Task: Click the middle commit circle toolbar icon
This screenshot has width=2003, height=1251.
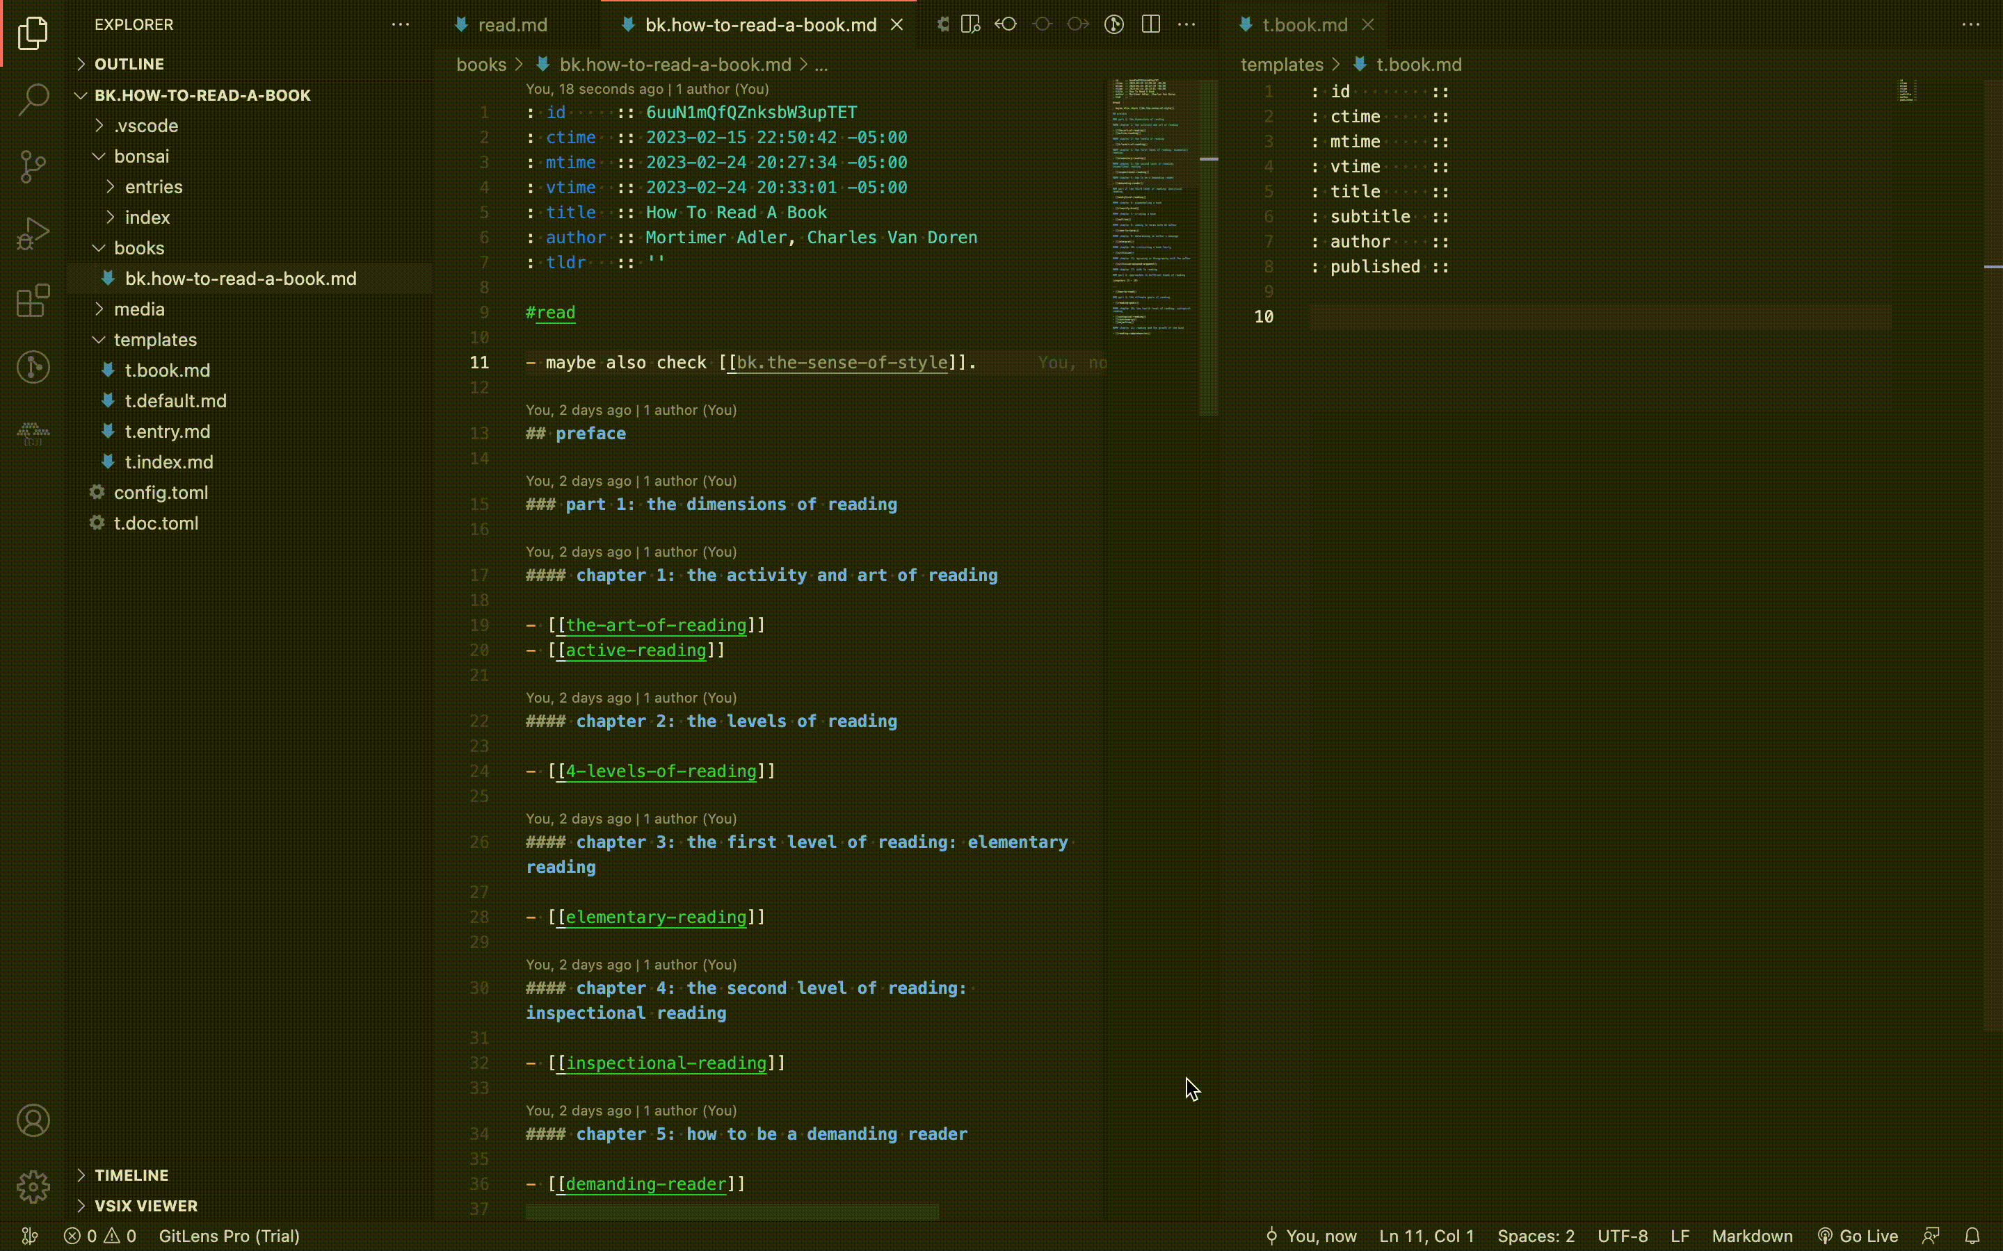Action: pyautogui.click(x=1042, y=24)
